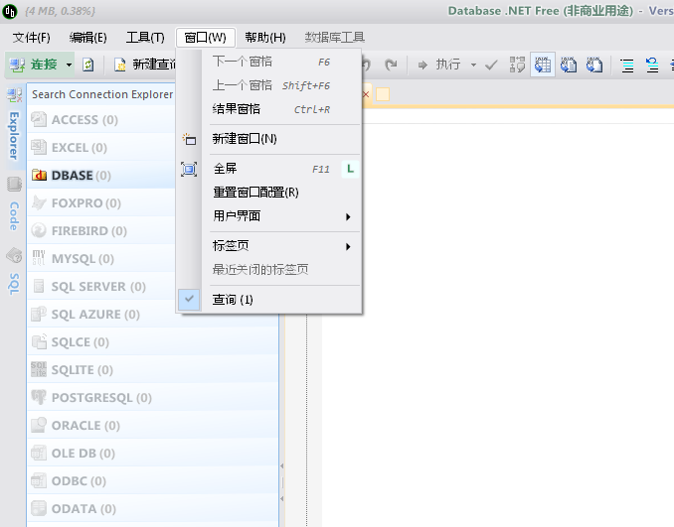Screen dimensions: 674x527
Task: Select POSTGRESQL (0) connection group
Action: pos(153,397)
